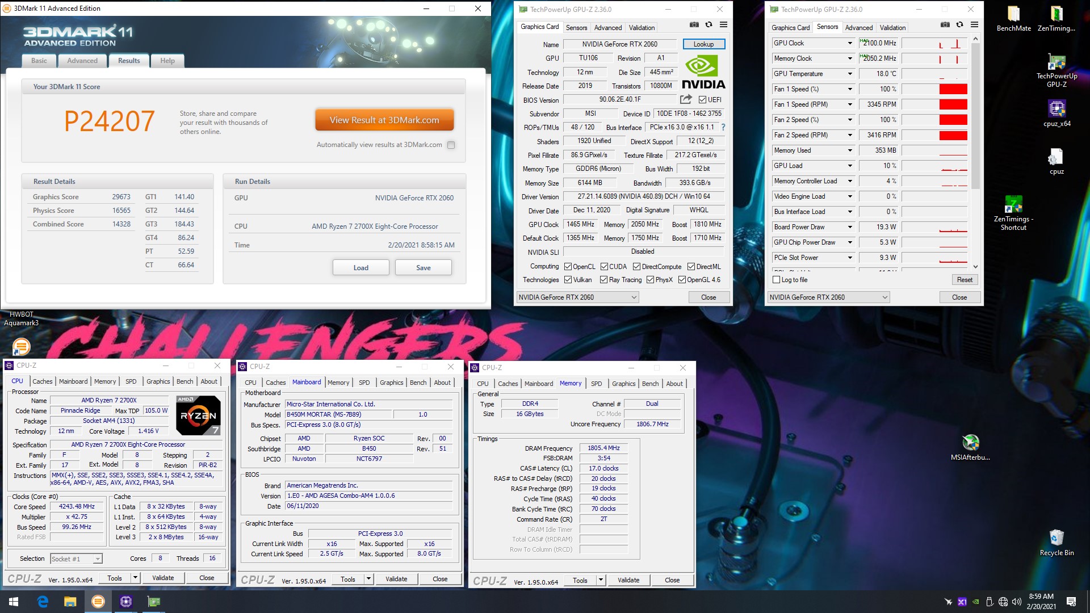Click the Windows Start button

[14, 602]
